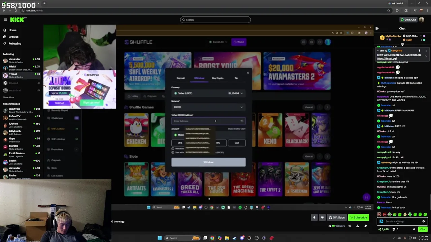Screen dimensions: 431x242
Task: Open recommended channel ExoticMelons
Action: (x=21, y=155)
